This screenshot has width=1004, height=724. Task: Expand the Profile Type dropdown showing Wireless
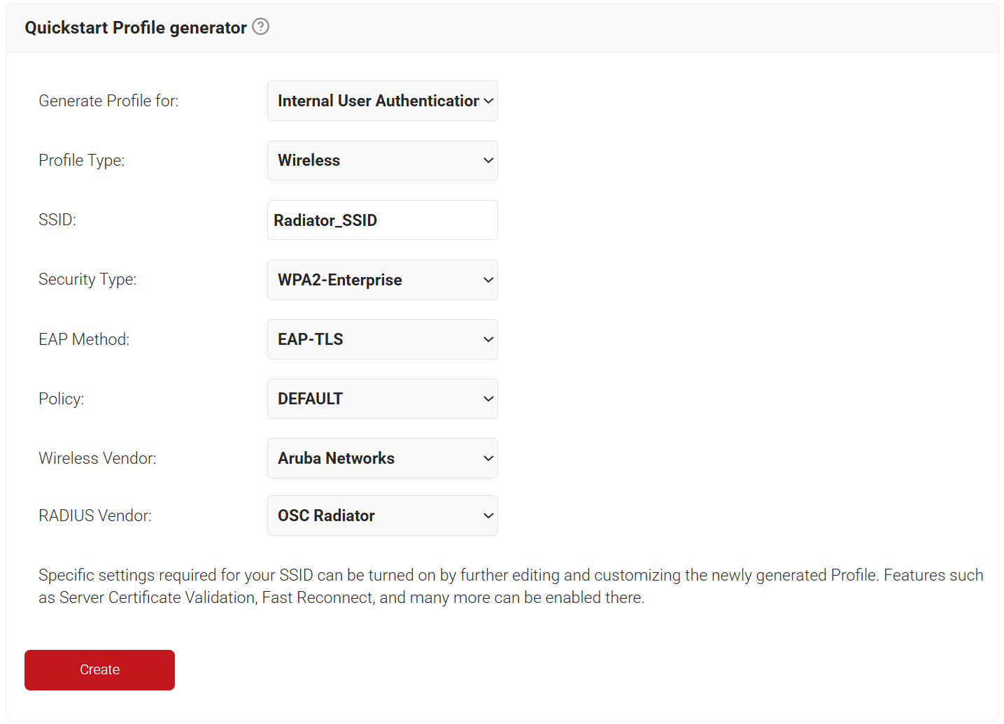[382, 160]
